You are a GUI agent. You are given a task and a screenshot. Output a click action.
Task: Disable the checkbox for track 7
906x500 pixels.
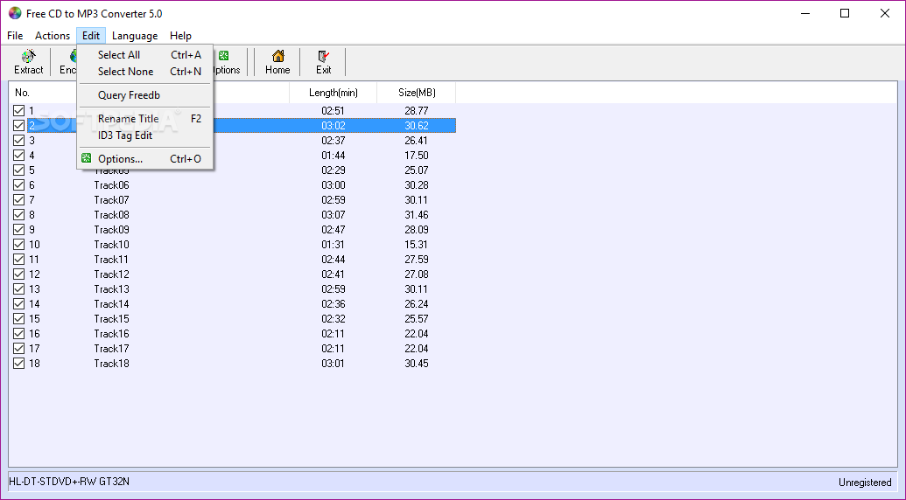19,199
